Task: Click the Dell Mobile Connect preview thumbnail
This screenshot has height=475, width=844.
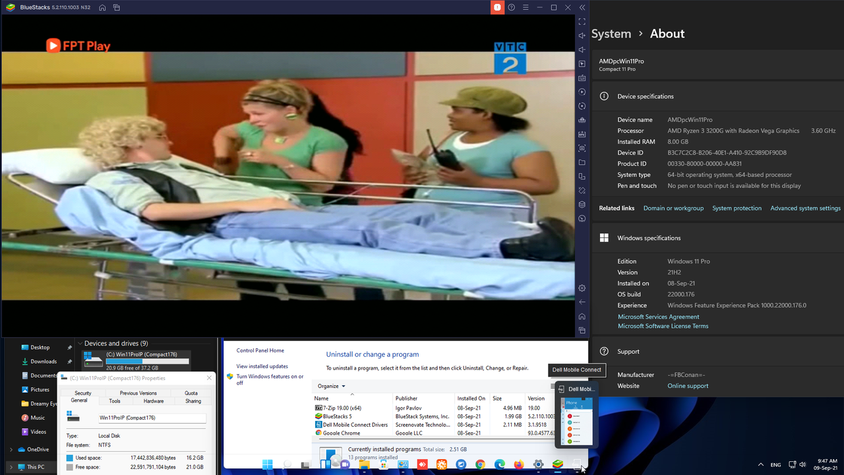Action: tap(576, 421)
